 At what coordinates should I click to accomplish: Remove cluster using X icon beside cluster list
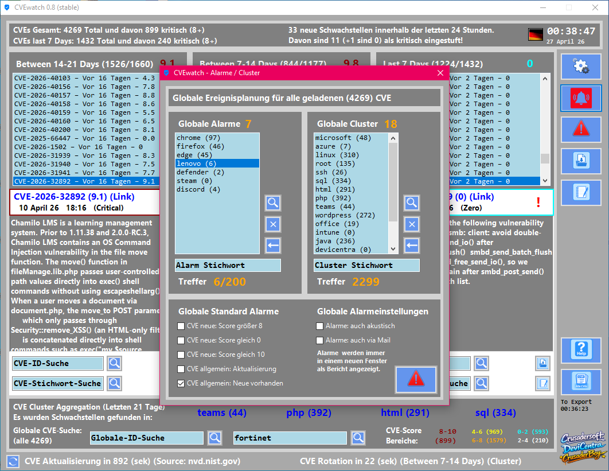point(412,224)
